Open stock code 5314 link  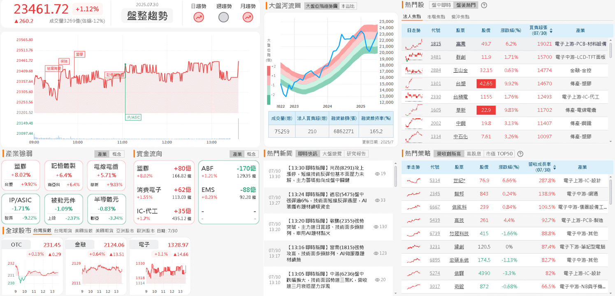[x=435, y=180]
